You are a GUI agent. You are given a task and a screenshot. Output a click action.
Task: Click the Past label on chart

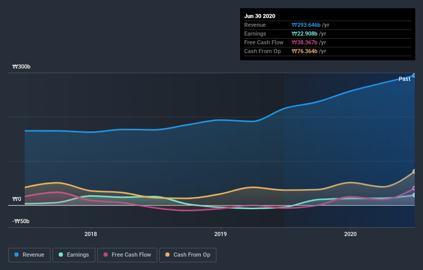coord(404,79)
